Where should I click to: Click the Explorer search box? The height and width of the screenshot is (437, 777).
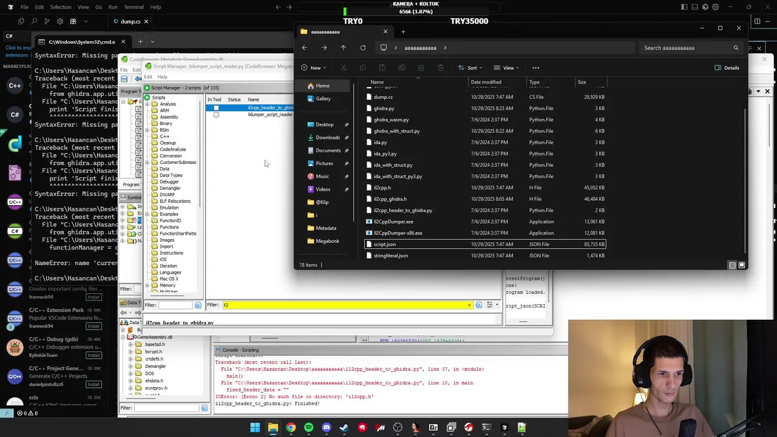[691, 48]
